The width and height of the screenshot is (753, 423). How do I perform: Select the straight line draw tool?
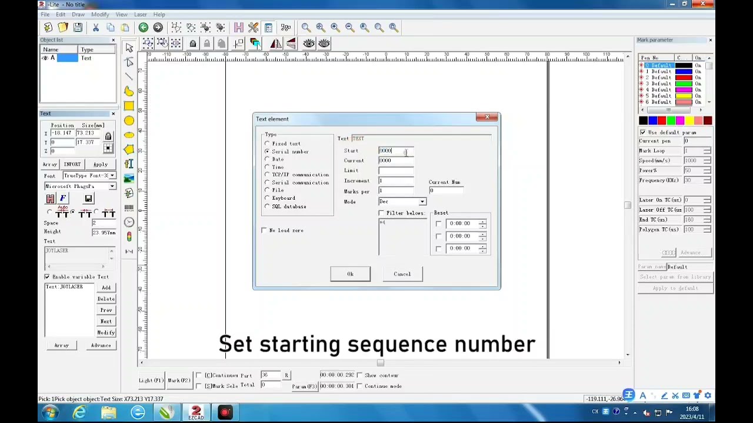pyautogui.click(x=129, y=76)
